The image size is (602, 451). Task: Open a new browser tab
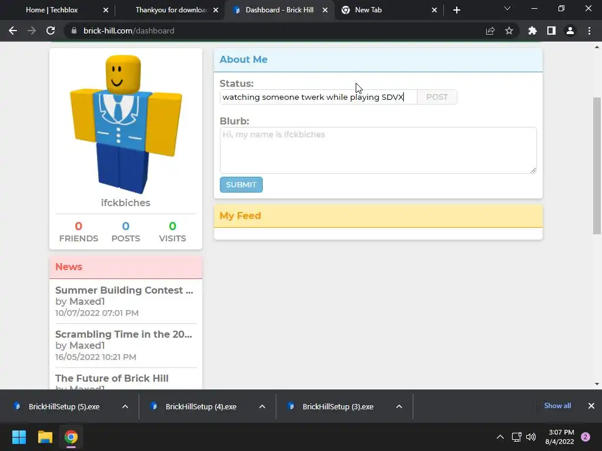coord(456,10)
